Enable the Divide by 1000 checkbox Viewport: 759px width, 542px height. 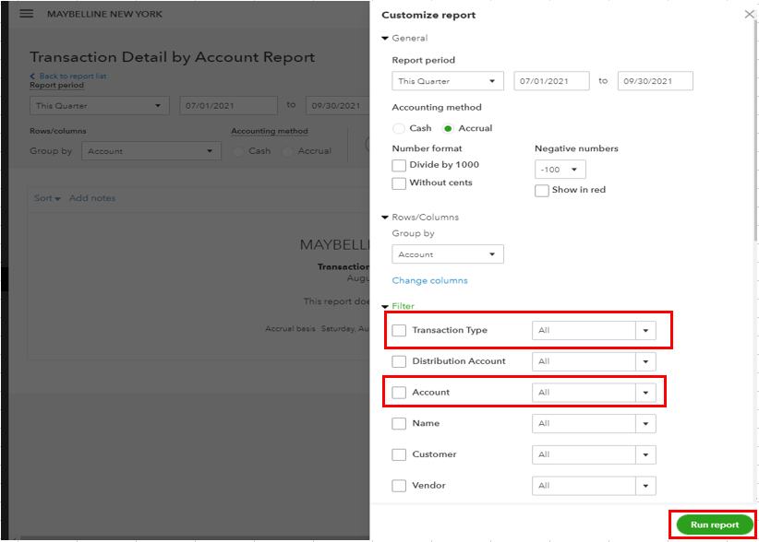399,166
